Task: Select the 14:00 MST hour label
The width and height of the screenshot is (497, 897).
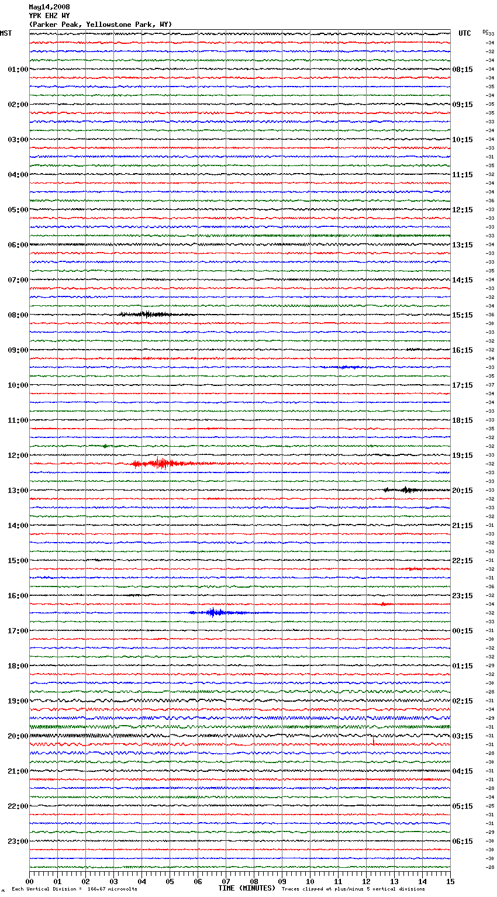Action: click(x=18, y=526)
